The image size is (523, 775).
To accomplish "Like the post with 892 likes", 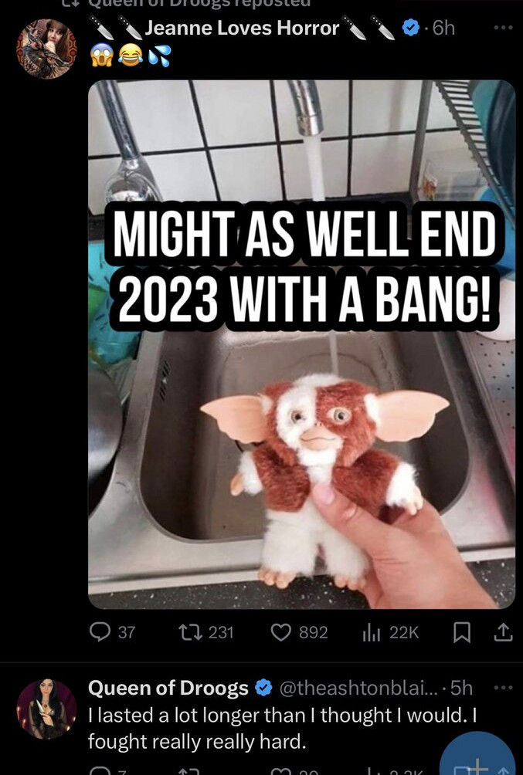I will coord(299,632).
